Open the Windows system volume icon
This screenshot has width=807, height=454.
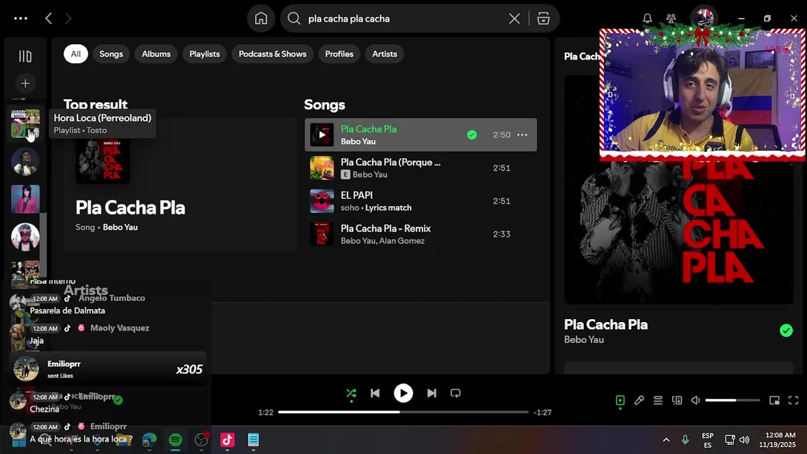[745, 440]
